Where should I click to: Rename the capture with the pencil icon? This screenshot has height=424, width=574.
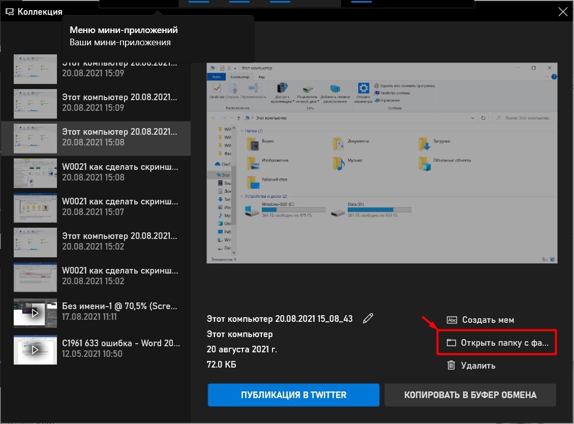(x=368, y=318)
